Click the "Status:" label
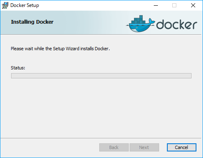The image size is (203, 158). click(x=18, y=68)
